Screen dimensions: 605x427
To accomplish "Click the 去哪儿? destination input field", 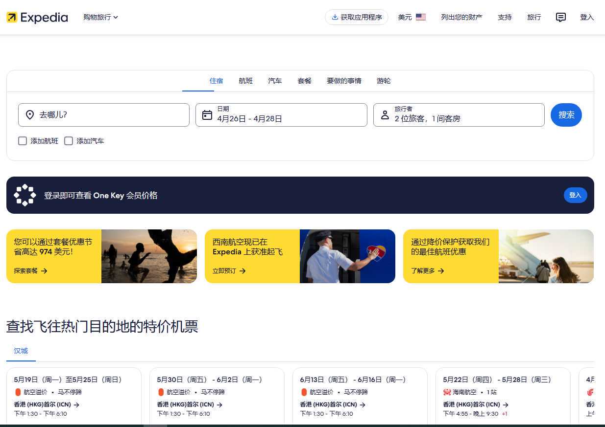I will 104,115.
